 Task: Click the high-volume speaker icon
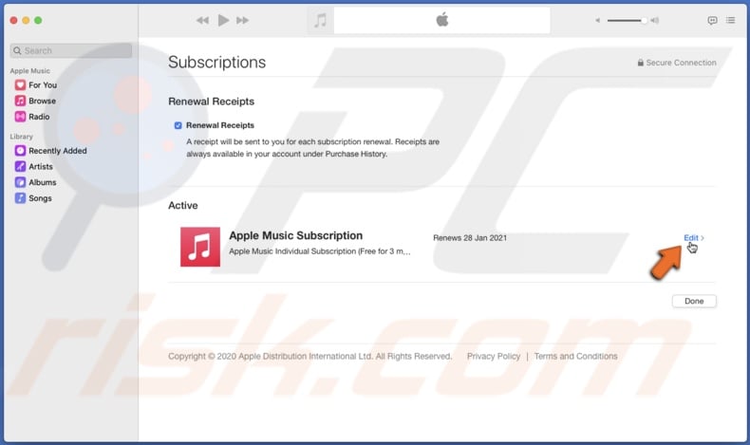tap(655, 21)
